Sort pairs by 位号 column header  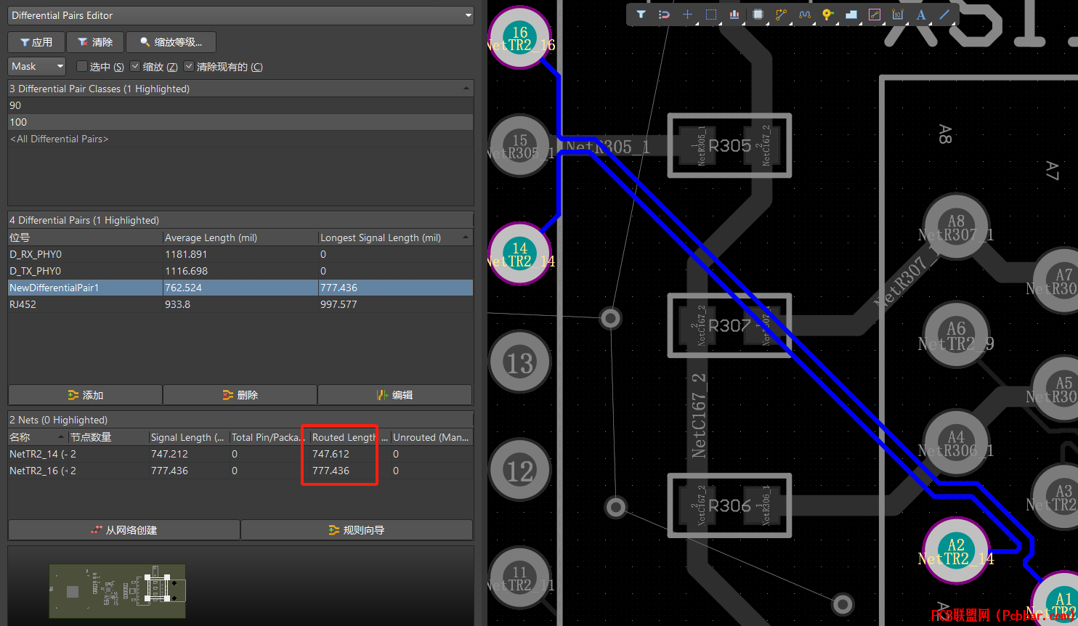(85, 237)
